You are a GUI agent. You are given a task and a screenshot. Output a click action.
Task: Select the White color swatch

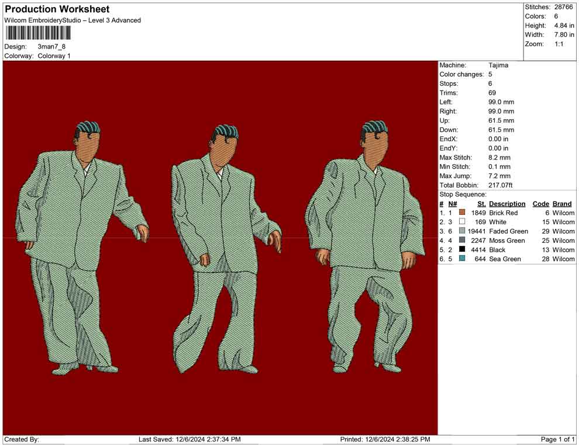click(462, 222)
